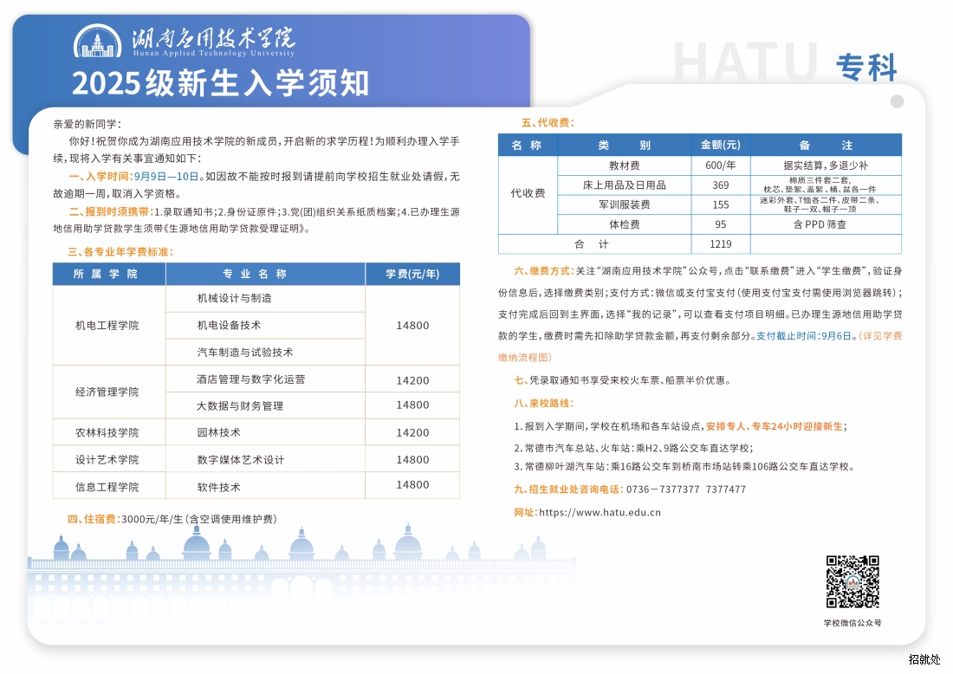Click the 备注 column header in fee table

[x=825, y=145]
